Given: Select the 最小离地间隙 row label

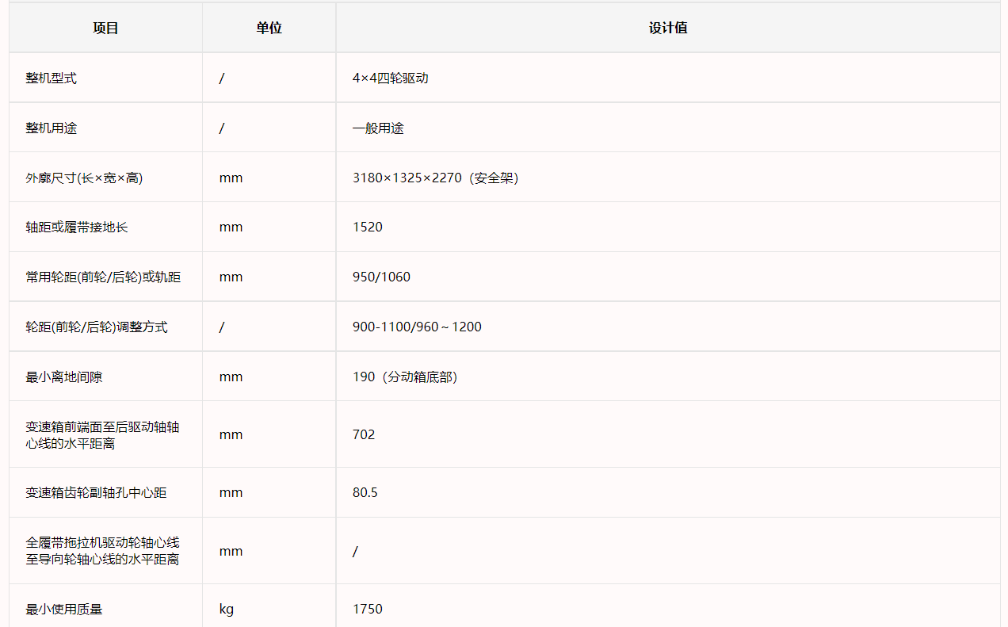Looking at the screenshot, I should (x=64, y=377).
